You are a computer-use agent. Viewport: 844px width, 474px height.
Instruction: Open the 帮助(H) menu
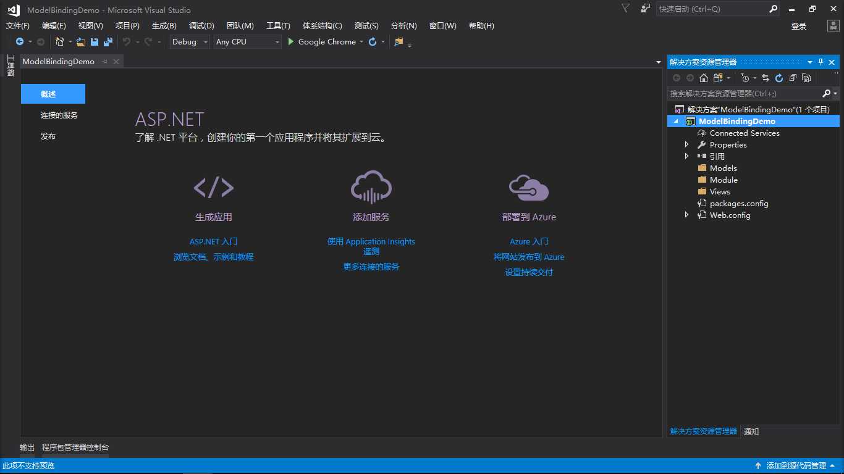tap(481, 26)
